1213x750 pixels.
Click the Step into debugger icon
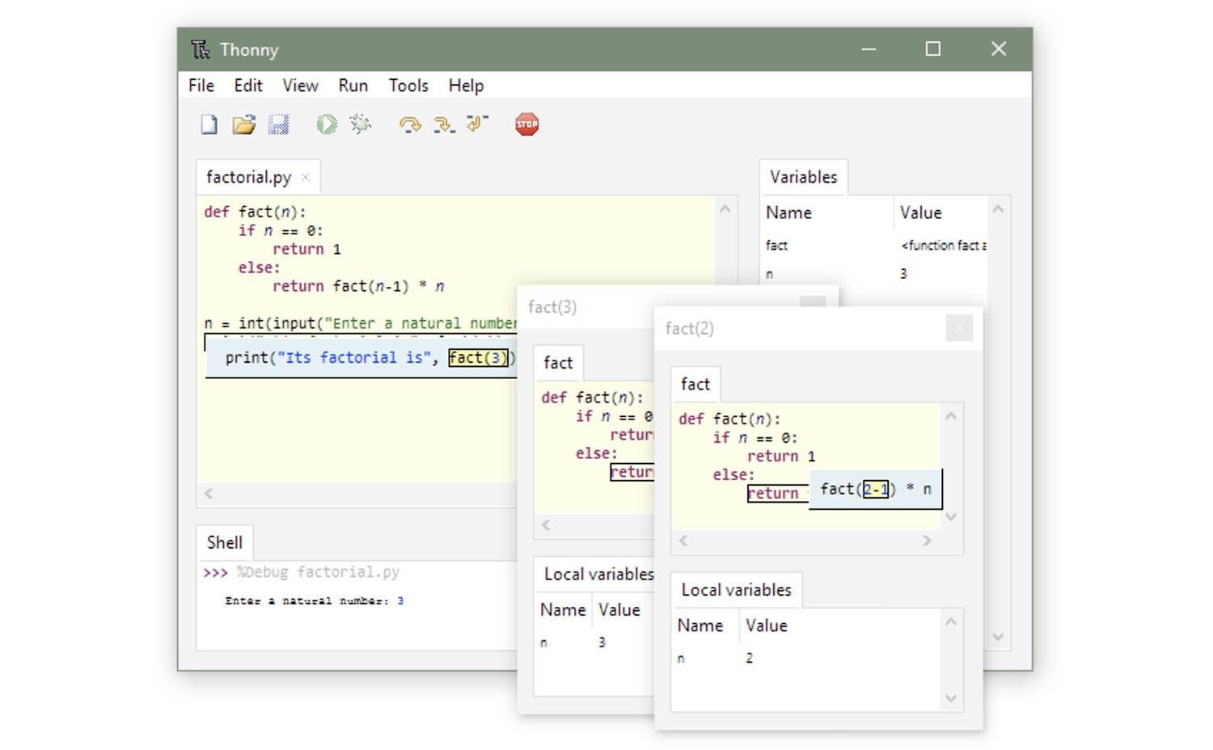[x=444, y=124]
